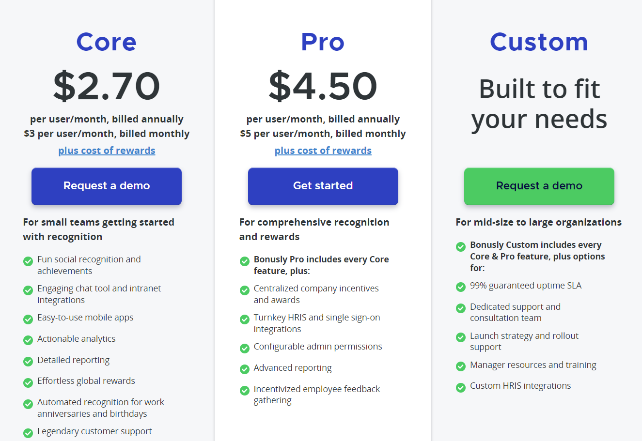This screenshot has width=642, height=441.
Task: Click checkmark icon next to Manager resources and training
Action: click(x=461, y=366)
